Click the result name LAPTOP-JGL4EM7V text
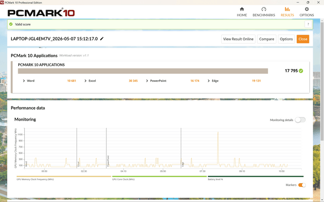Image resolution: width=324 pixels, height=202 pixels. click(54, 39)
